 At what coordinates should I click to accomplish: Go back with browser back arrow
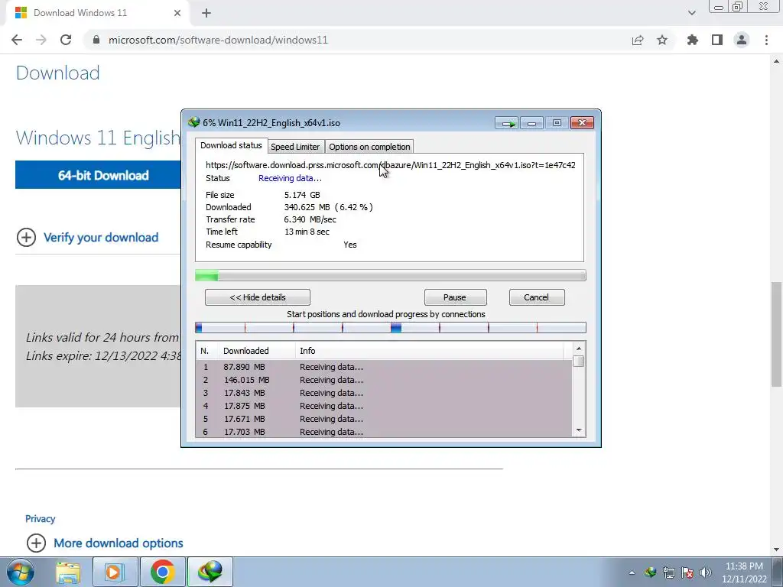click(17, 40)
